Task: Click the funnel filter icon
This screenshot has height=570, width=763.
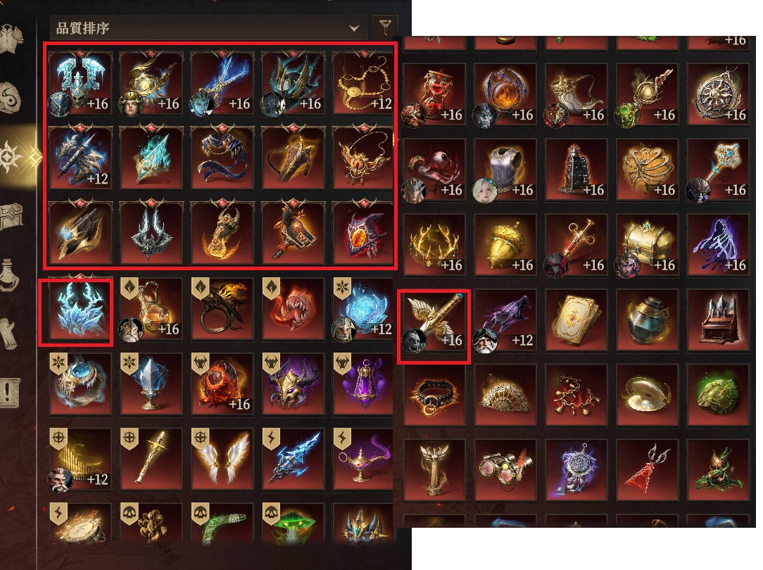Action: click(x=385, y=26)
